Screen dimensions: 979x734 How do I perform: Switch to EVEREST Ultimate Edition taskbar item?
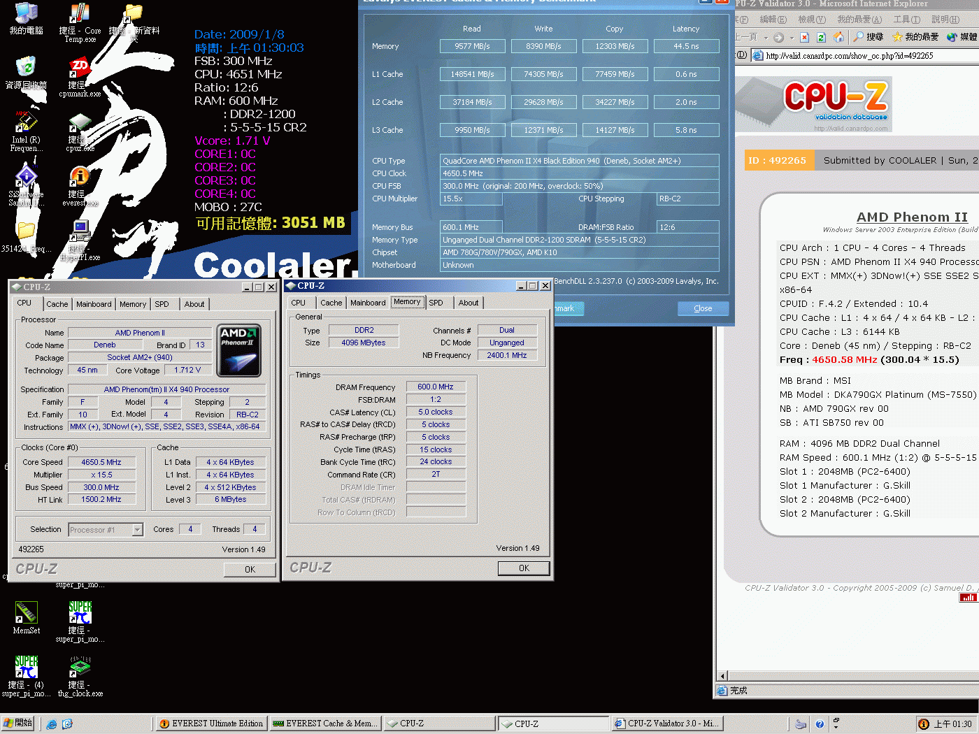210,724
